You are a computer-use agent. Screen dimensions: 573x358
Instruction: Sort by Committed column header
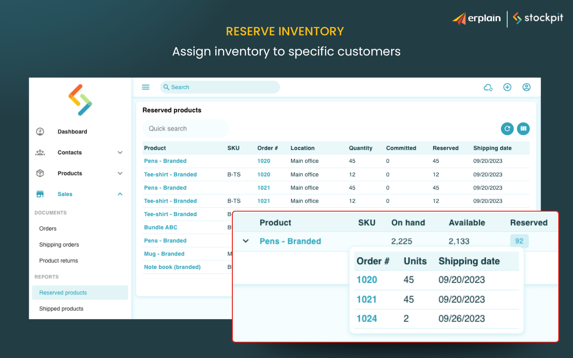401,148
